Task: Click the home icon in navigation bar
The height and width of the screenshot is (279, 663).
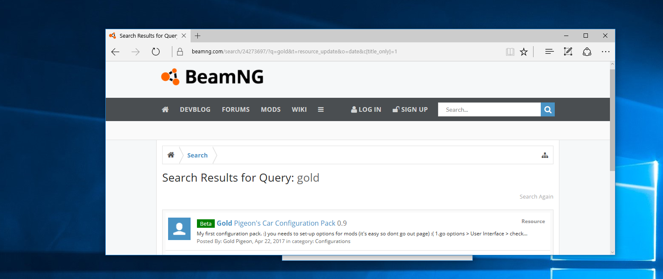Action: [x=166, y=109]
